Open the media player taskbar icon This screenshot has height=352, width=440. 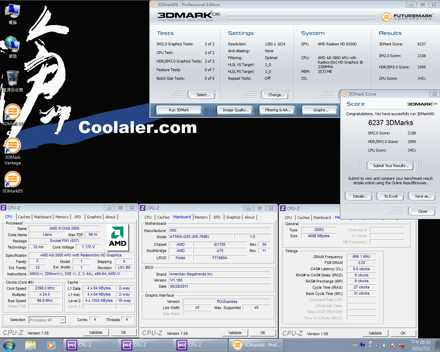pos(51,345)
